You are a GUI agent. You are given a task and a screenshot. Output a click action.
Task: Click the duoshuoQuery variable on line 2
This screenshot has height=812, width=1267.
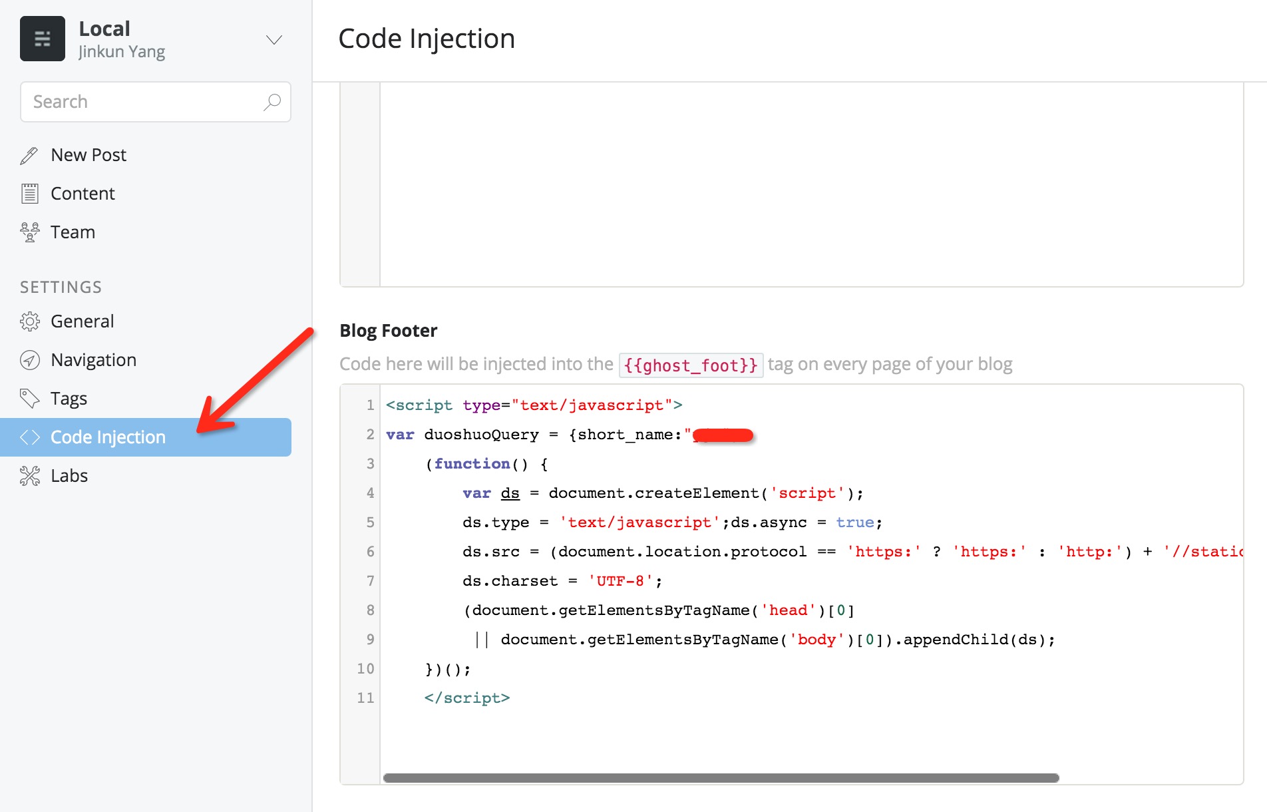pos(481,435)
